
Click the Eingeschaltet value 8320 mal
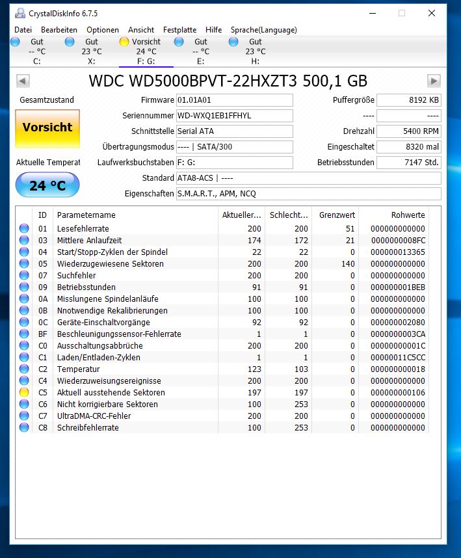click(409, 147)
